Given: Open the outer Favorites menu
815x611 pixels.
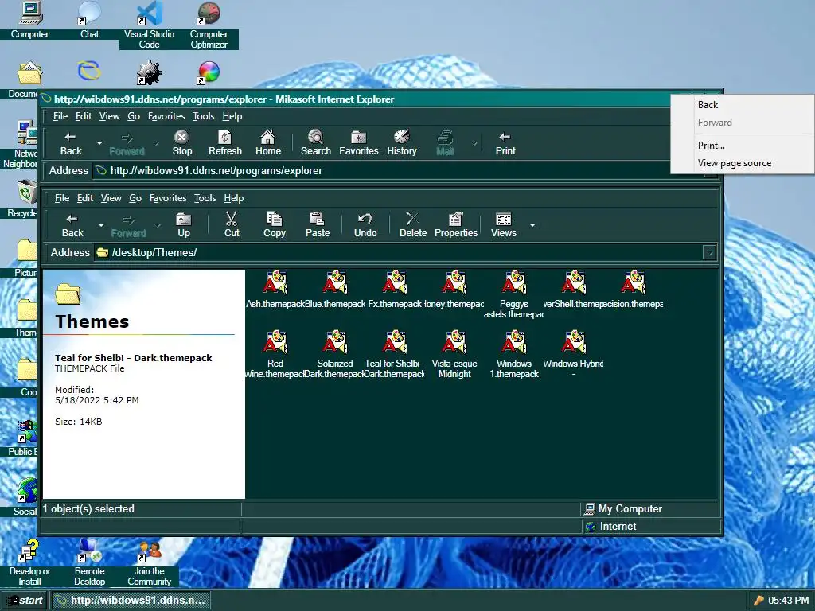Looking at the screenshot, I should click(166, 116).
